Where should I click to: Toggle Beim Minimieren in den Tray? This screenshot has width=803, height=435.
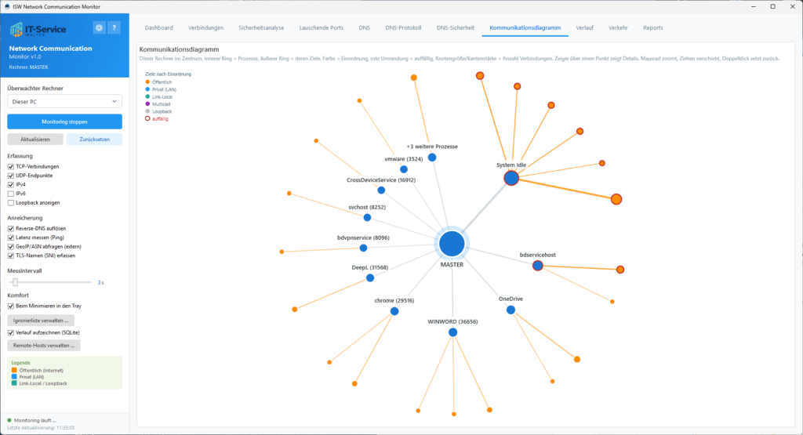[x=11, y=306]
